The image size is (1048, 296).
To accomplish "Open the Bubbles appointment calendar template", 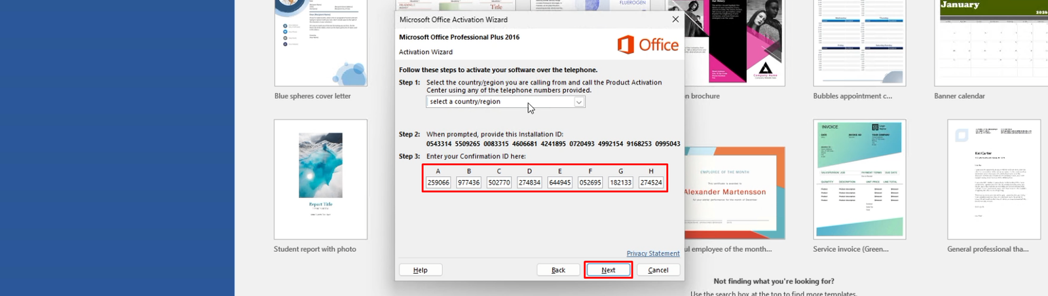I will pos(859,43).
